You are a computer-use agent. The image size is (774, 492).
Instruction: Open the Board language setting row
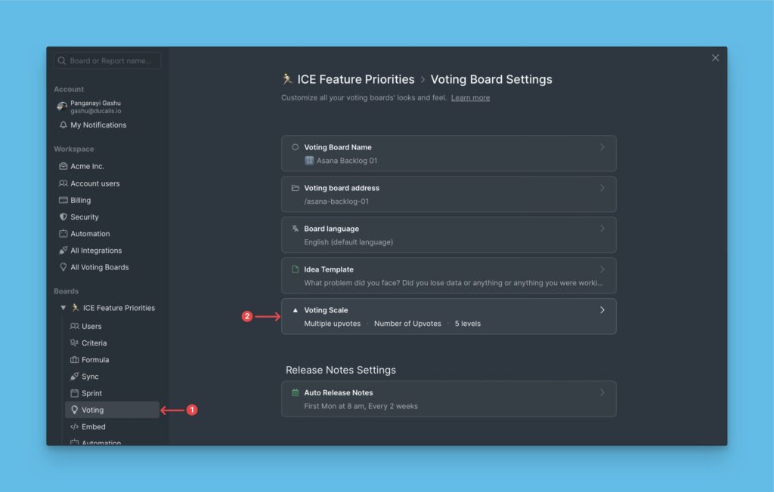coord(448,235)
